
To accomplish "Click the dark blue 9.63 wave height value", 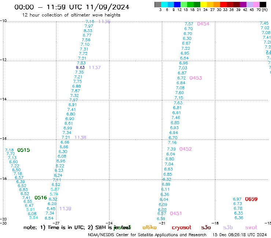I will [80, 67].
